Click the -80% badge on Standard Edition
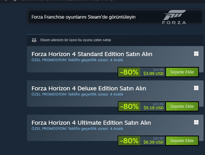 [x=129, y=72]
